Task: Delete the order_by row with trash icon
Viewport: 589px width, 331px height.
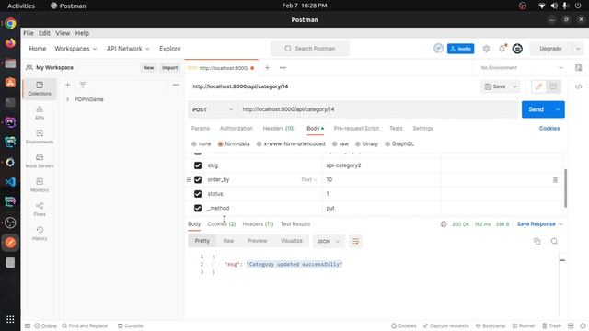Action: click(555, 180)
